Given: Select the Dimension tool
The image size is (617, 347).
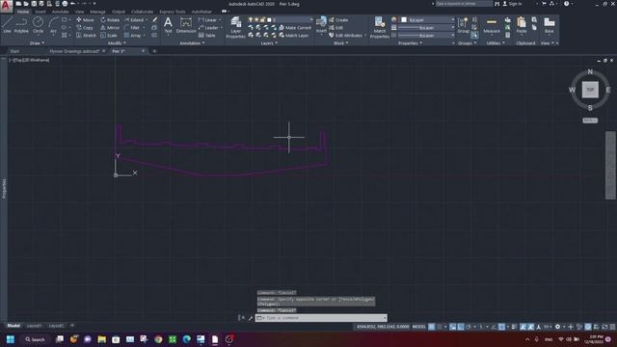Looking at the screenshot, I should click(x=186, y=25).
